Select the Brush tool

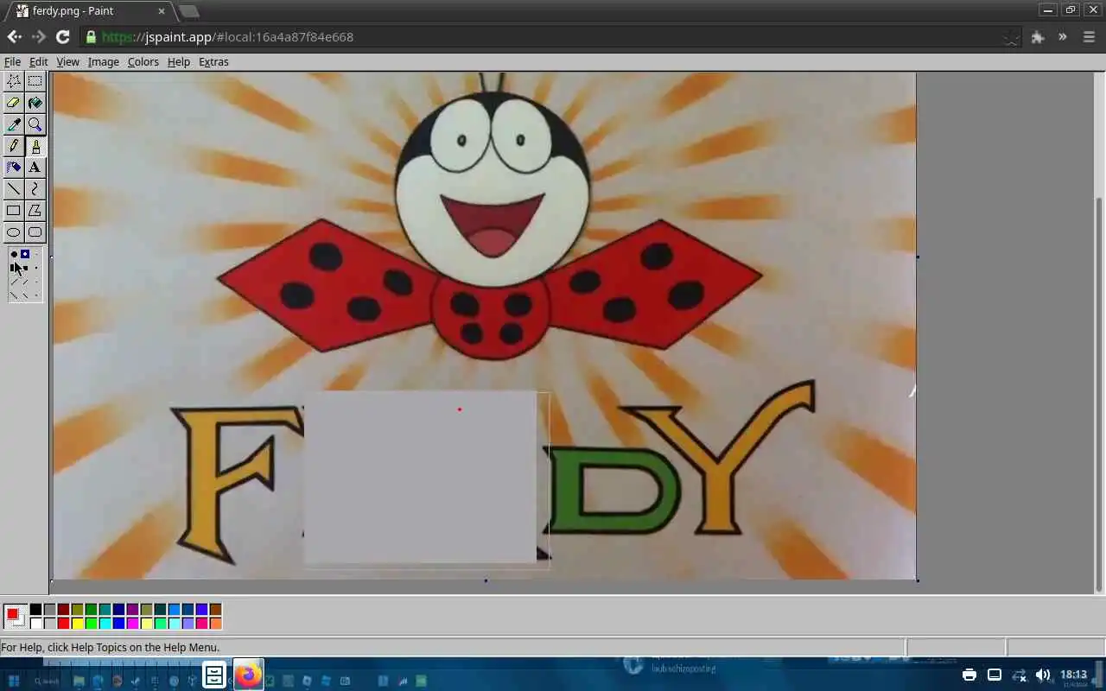pyautogui.click(x=35, y=146)
